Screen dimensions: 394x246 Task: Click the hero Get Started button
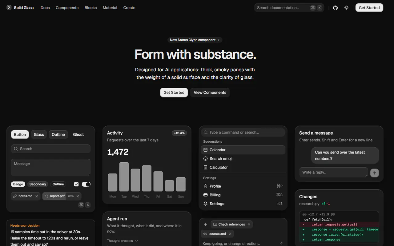174,92
